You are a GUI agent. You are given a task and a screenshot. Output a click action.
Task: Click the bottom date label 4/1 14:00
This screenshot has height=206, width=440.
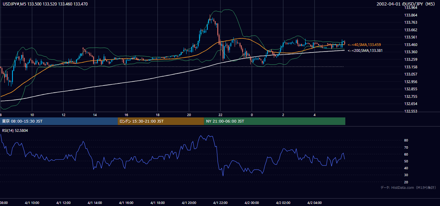(95, 203)
